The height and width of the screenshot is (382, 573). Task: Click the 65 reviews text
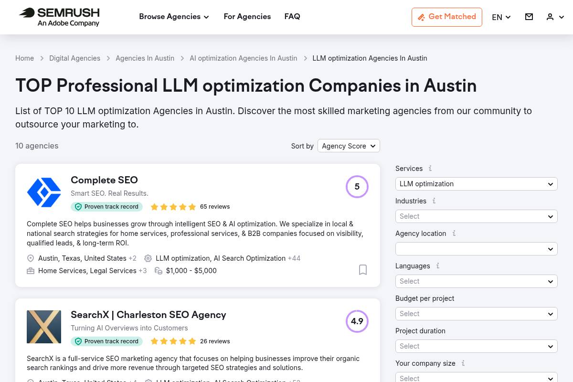click(x=215, y=207)
